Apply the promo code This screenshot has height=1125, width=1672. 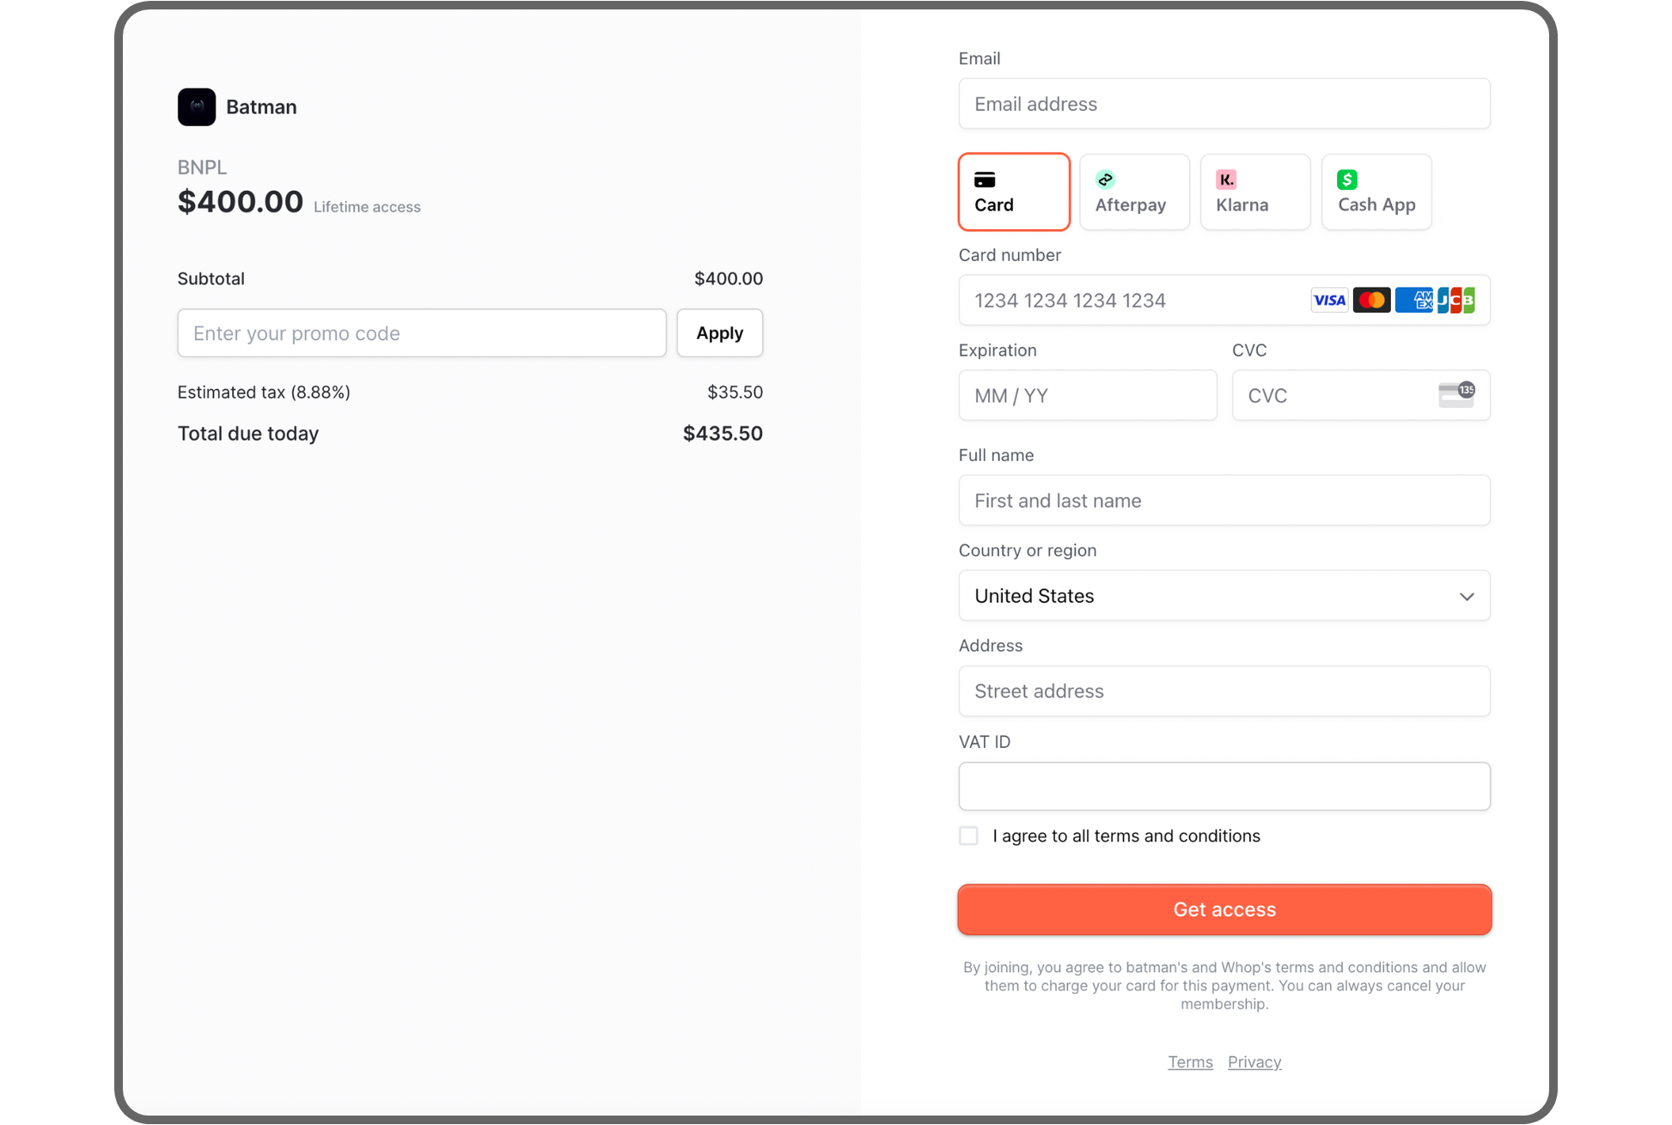pos(719,333)
